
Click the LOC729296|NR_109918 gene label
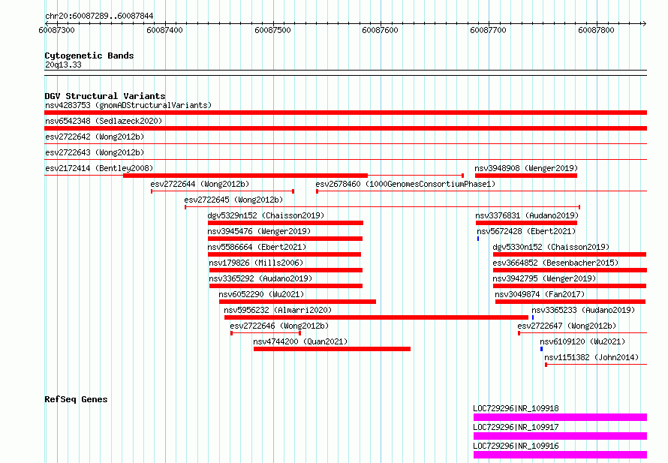(x=516, y=408)
